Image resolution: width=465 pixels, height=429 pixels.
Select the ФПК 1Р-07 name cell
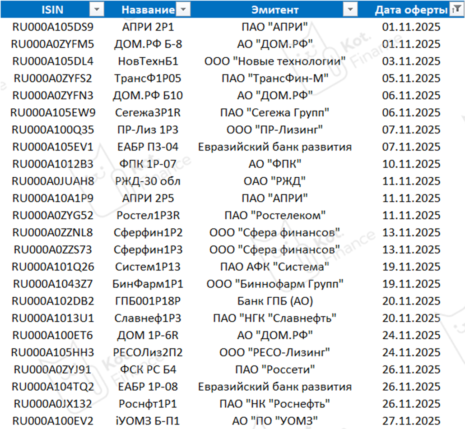pos(148,164)
